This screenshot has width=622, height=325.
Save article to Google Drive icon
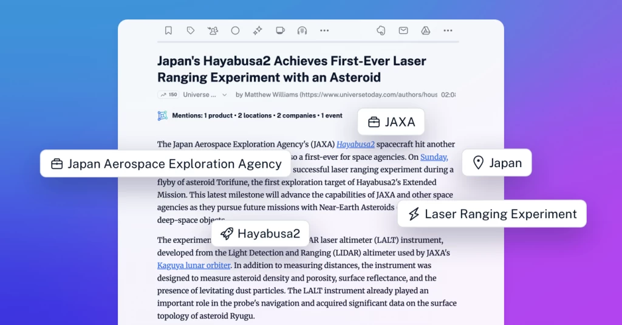pyautogui.click(x=426, y=30)
